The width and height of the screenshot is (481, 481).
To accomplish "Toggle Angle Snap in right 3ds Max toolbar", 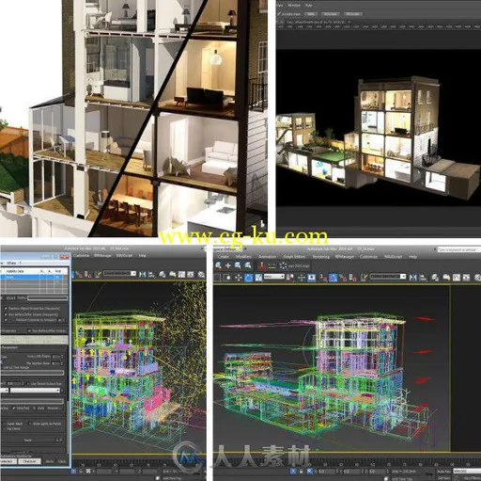I will click(x=333, y=278).
